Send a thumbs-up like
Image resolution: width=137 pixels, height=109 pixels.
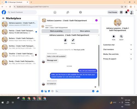coord(98,91)
